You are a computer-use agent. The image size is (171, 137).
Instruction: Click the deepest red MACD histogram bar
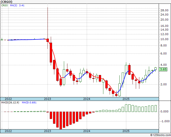(61, 120)
